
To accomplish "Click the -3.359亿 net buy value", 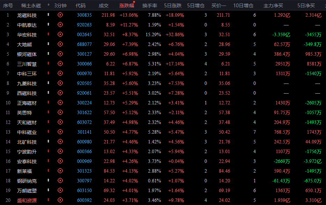I will [281, 34].
